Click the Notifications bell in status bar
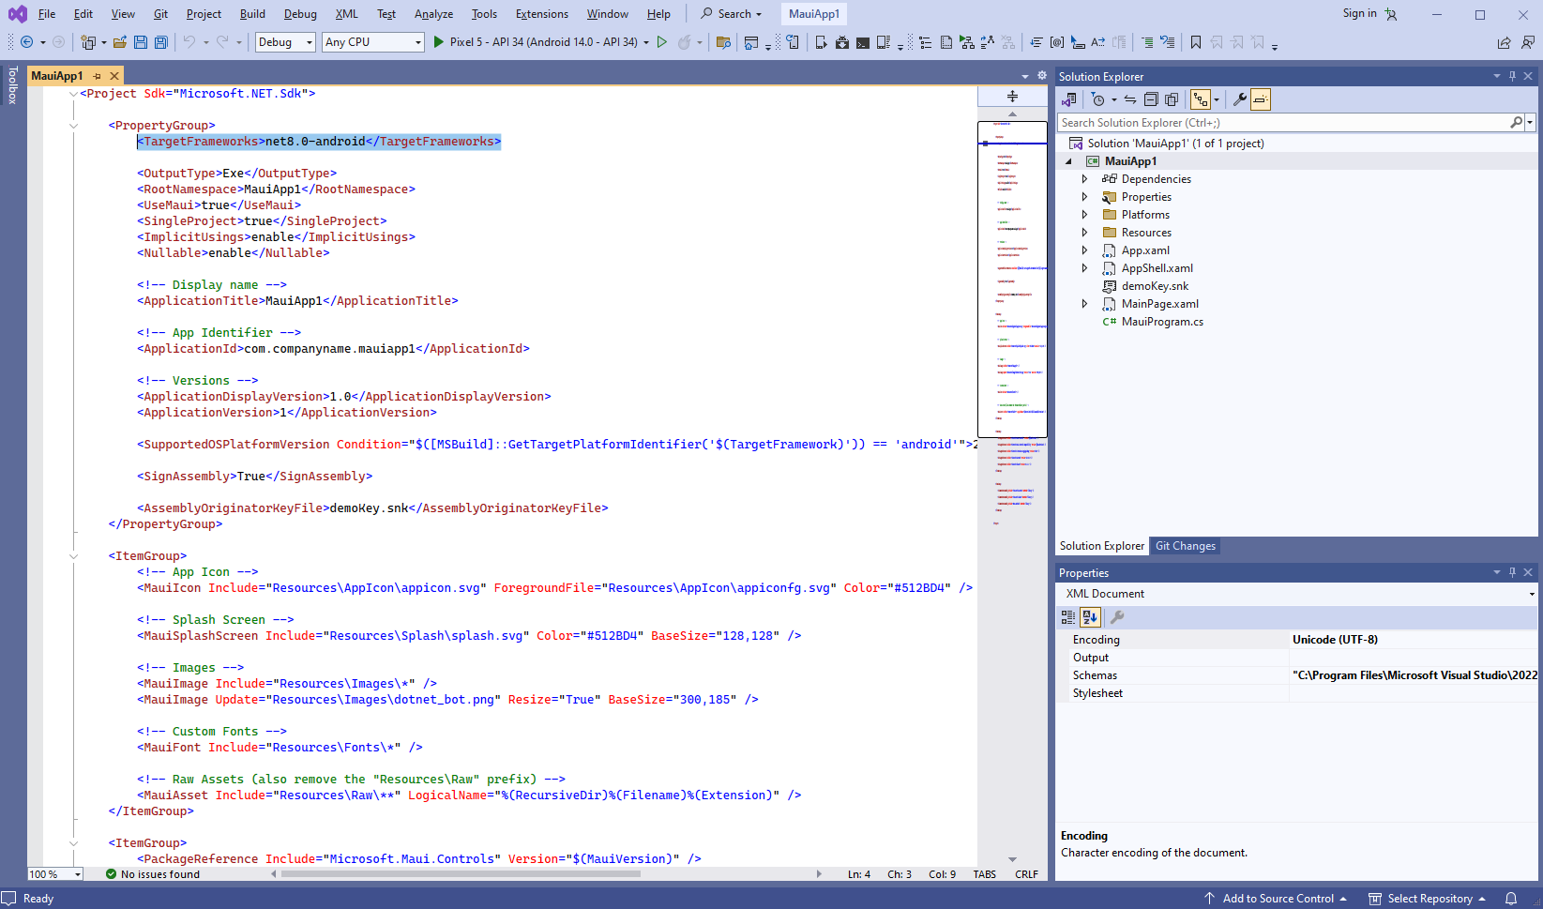Screen dimensions: 1543x909 coord(1511,899)
